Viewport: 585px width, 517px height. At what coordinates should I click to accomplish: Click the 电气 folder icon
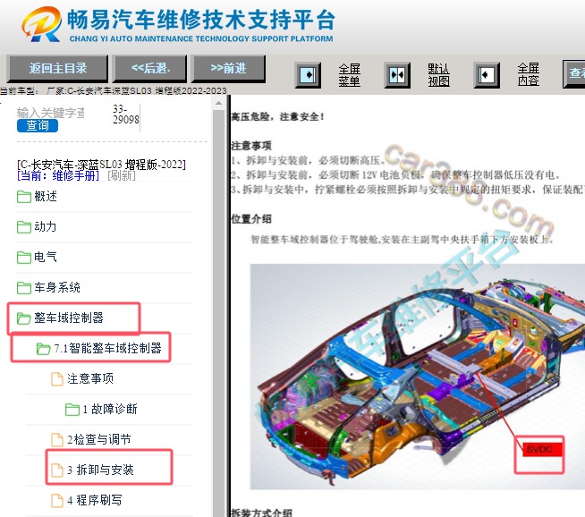(x=24, y=258)
